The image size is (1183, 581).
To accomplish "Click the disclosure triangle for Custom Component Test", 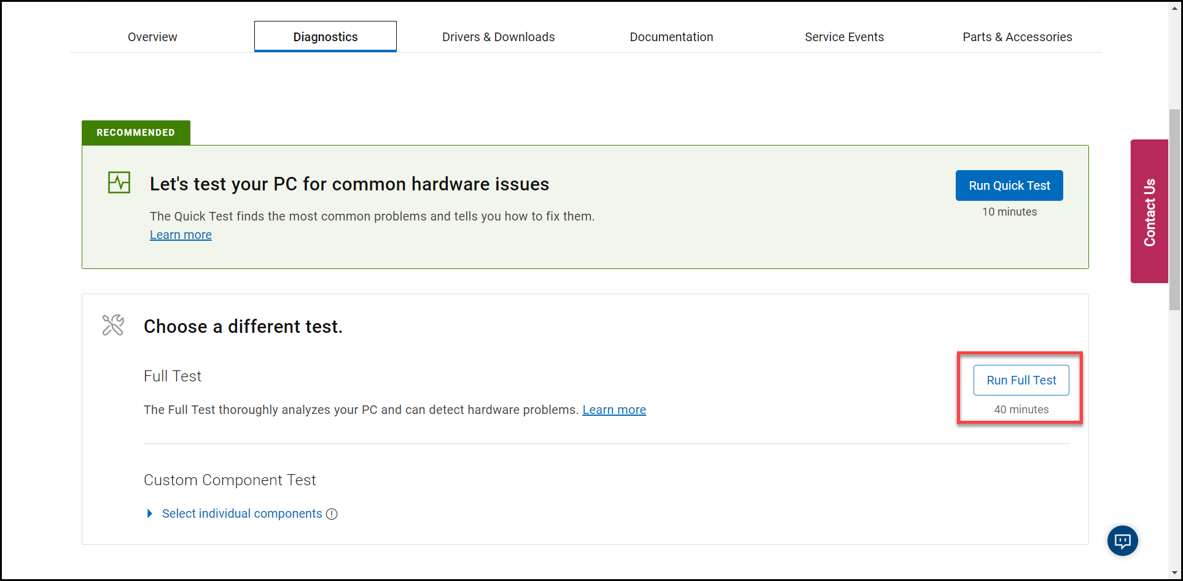I will (149, 513).
